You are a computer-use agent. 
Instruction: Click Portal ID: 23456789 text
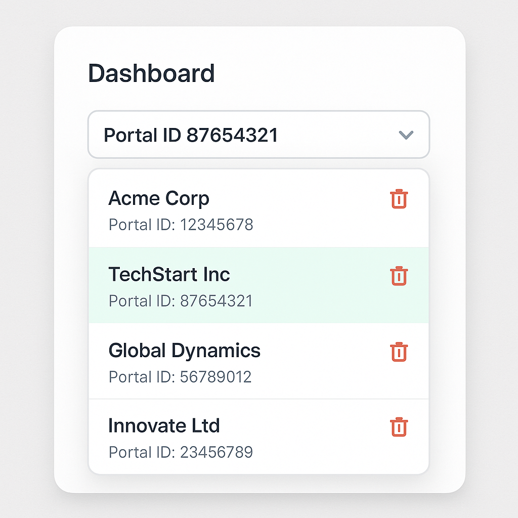pyautogui.click(x=181, y=452)
